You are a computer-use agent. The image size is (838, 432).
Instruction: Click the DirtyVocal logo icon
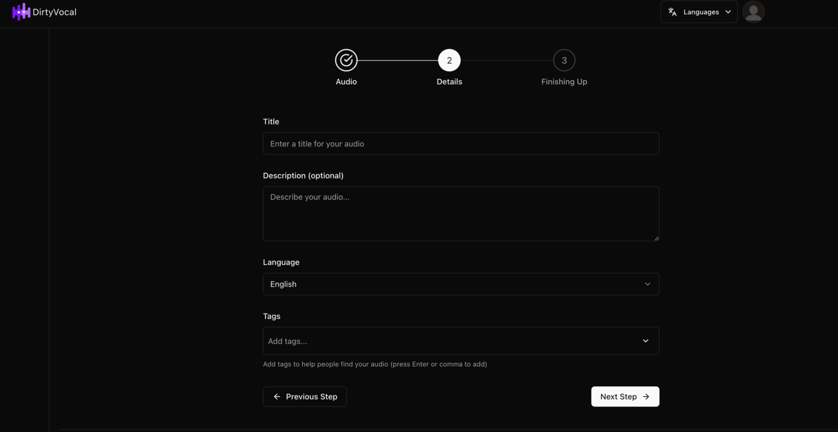pos(22,11)
